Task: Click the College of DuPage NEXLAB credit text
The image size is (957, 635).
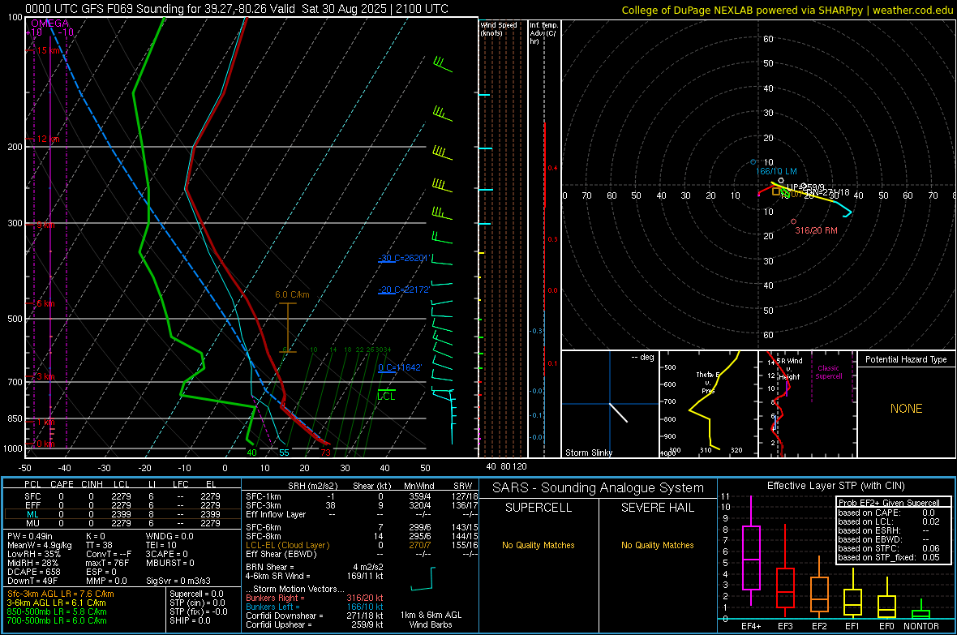Action: click(787, 10)
